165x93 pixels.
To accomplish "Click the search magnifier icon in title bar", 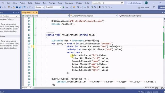I will (122, 3).
